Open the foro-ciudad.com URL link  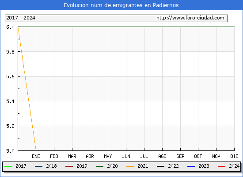(x=190, y=18)
